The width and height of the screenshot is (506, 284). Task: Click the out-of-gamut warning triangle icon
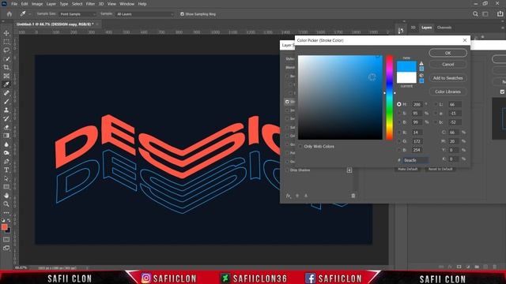point(421,63)
